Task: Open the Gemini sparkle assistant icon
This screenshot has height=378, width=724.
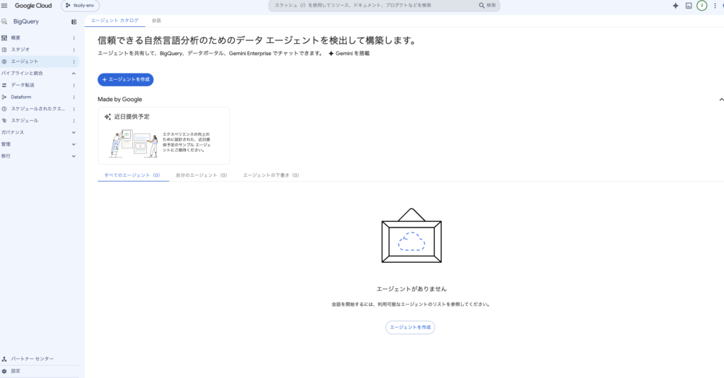Action: point(675,6)
